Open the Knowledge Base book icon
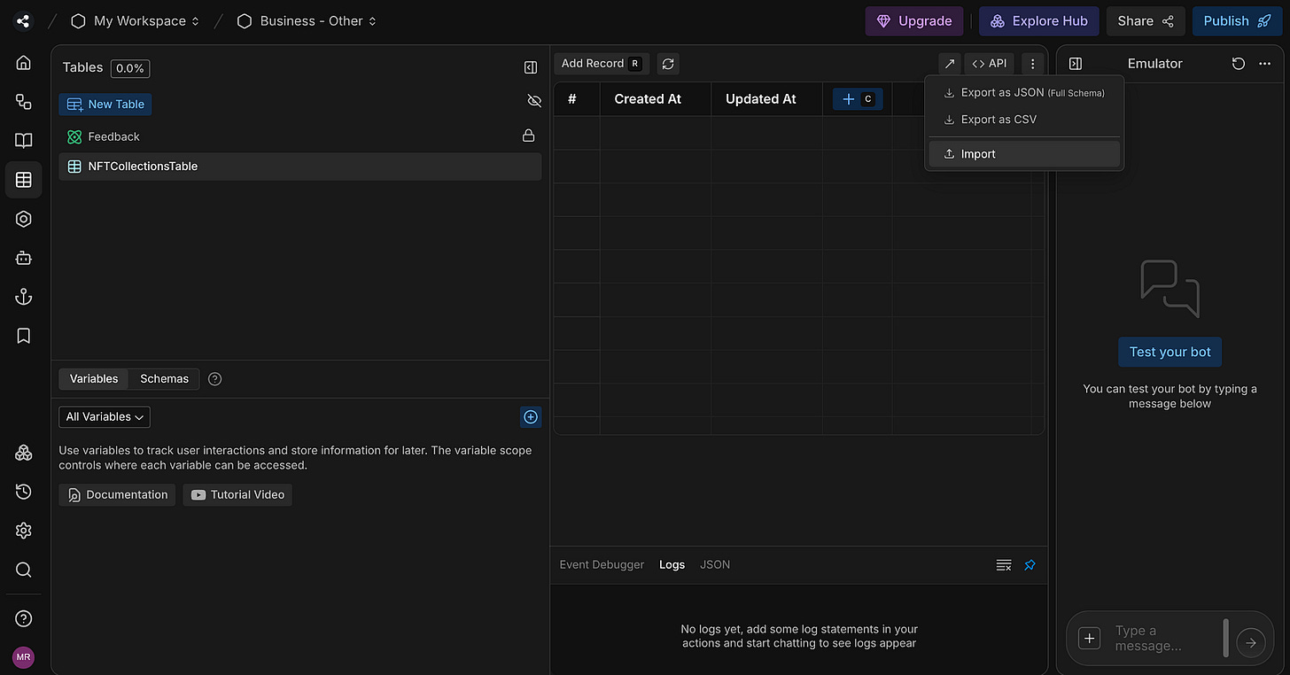This screenshot has width=1290, height=675. click(24, 141)
